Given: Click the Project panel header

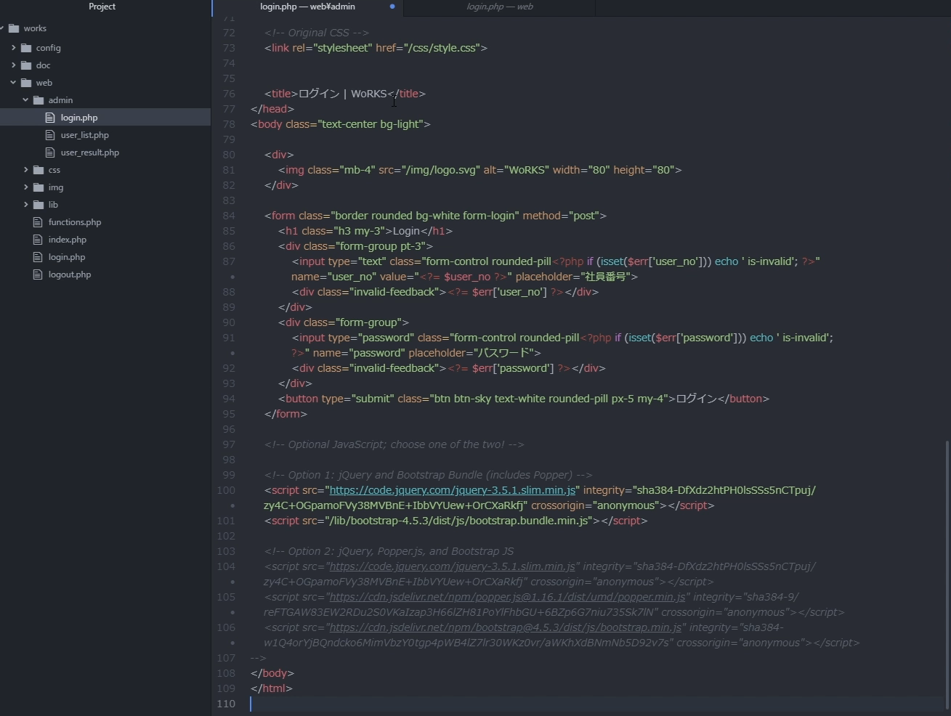Looking at the screenshot, I should (102, 7).
